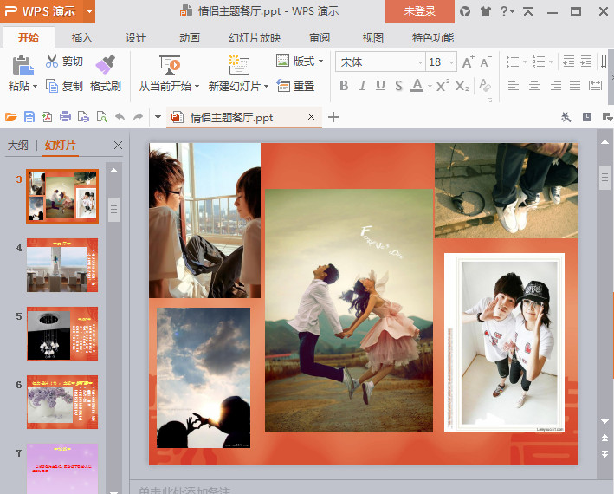This screenshot has width=614, height=494.
Task: Select slide 4 thumbnail
Action: tap(62, 265)
